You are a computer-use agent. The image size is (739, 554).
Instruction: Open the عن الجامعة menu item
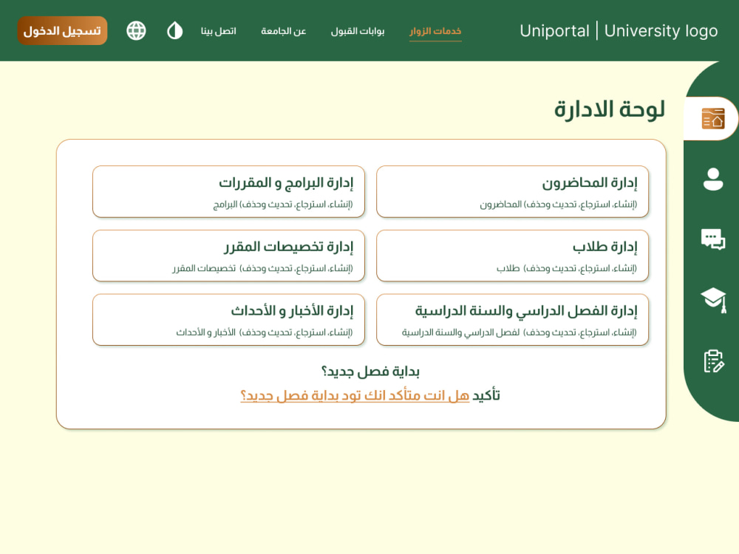pyautogui.click(x=283, y=31)
